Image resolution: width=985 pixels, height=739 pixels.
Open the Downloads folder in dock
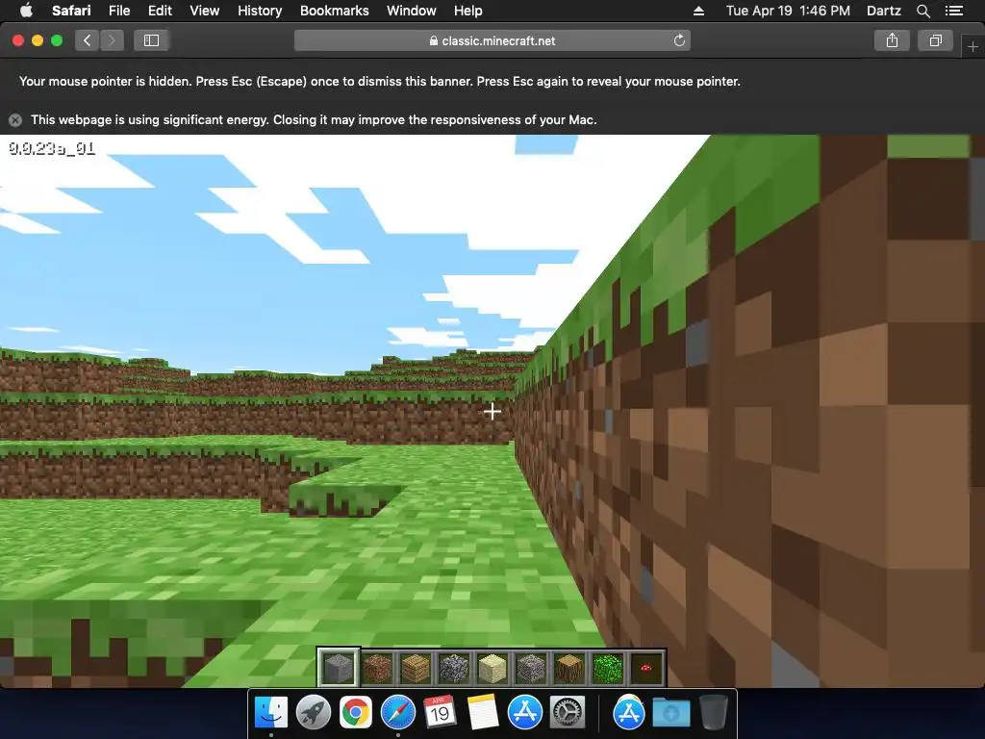coord(670,713)
